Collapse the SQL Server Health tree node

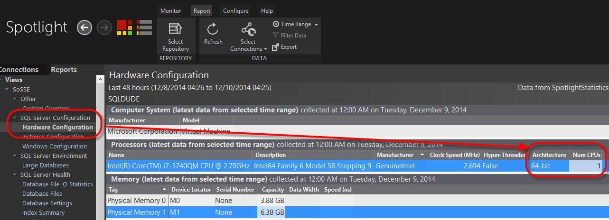click(x=15, y=175)
